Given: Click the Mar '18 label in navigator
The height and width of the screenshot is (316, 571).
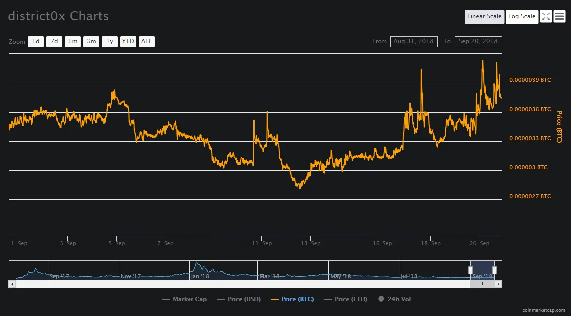Looking at the screenshot, I should [x=269, y=276].
